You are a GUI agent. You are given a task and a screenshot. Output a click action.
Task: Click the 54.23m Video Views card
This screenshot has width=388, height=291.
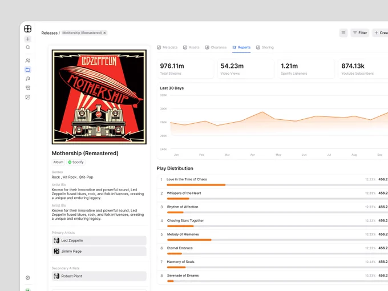tap(246, 69)
